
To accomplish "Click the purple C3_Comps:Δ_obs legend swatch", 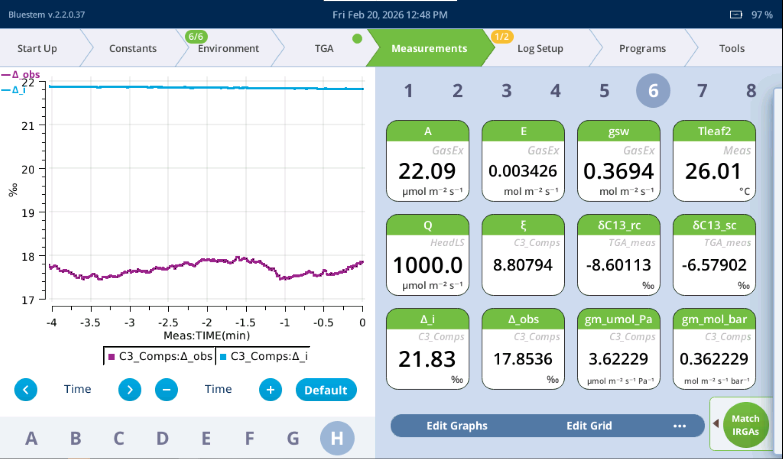I will [x=111, y=357].
